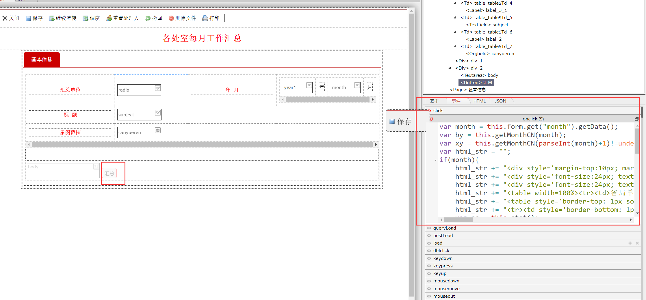This screenshot has width=646, height=300.
Task: Open the 基本 properties tab
Action: tap(434, 101)
